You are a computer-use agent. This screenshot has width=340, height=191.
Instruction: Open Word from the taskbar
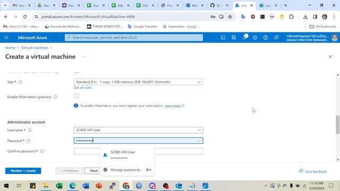[x=86, y=186]
